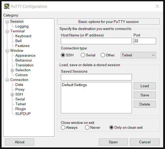The width and height of the screenshot is (165, 149).
Task: Open the Translation settings category
Action: [x=24, y=65]
